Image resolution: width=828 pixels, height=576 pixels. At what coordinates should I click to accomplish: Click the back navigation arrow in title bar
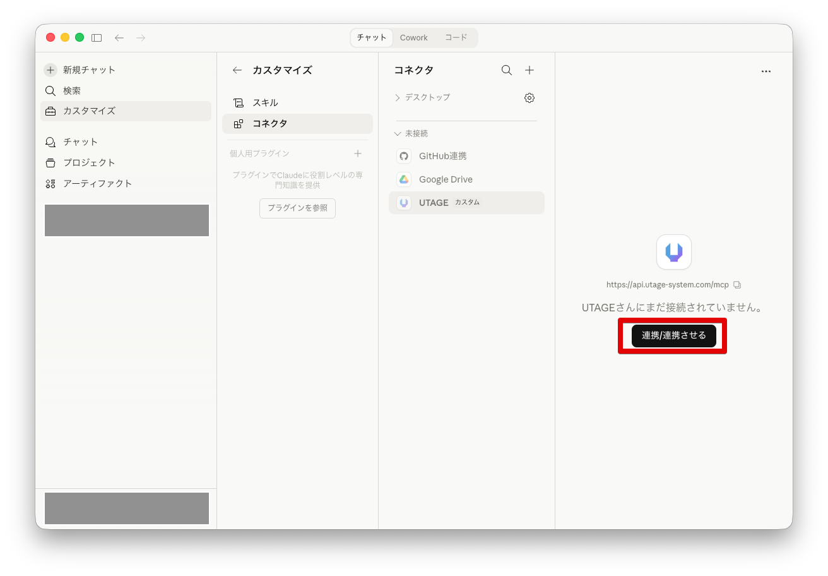(x=119, y=38)
